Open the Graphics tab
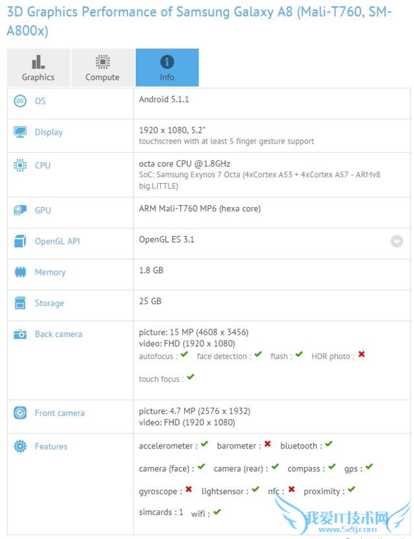Image resolution: width=414 pixels, height=539 pixels. click(x=38, y=67)
